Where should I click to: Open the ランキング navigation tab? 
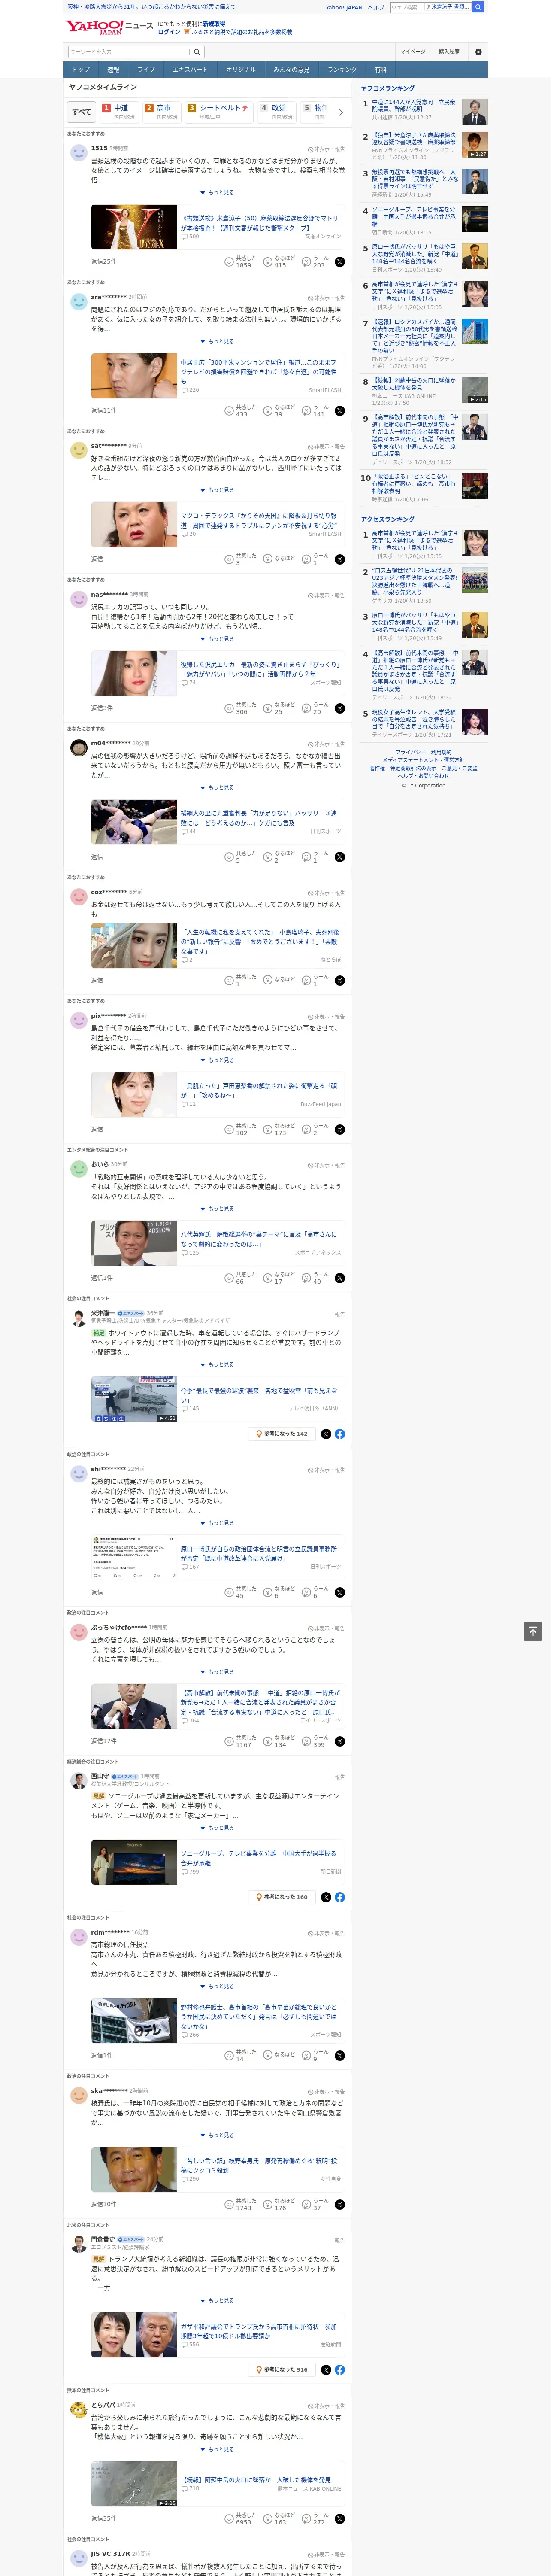click(x=342, y=70)
